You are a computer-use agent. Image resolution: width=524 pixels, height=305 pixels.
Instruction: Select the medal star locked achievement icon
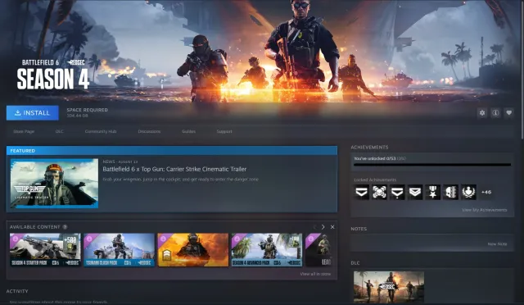tap(433, 192)
